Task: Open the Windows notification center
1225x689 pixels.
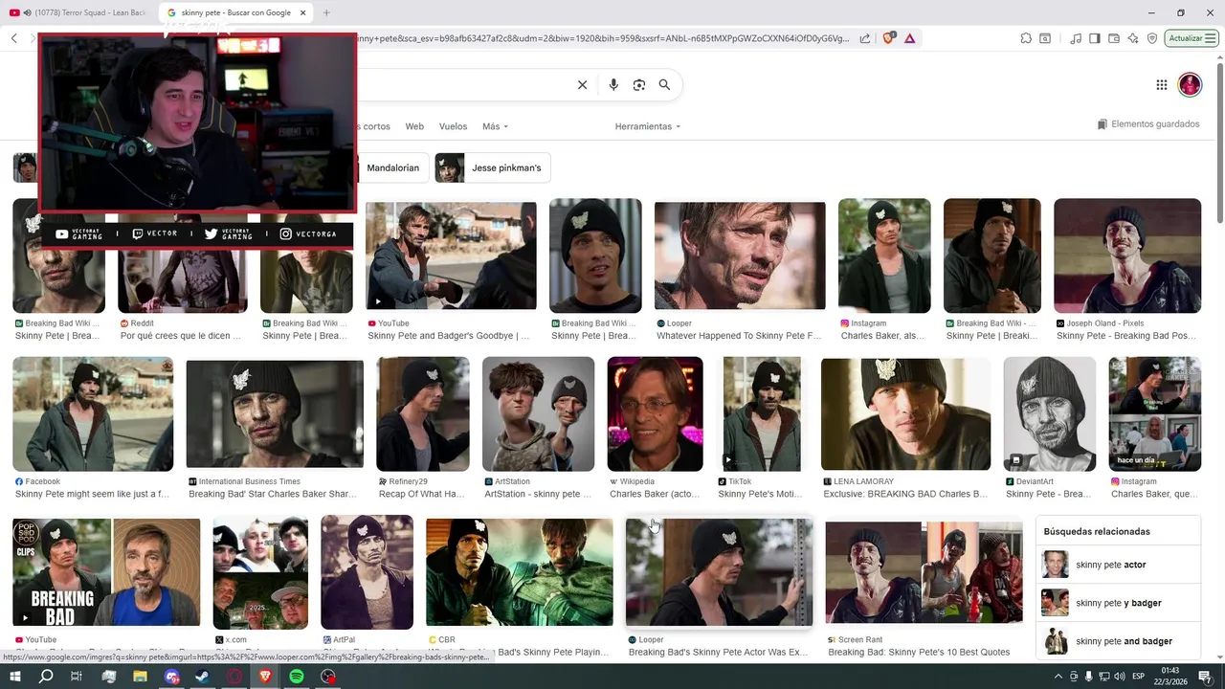Action: [1205, 677]
